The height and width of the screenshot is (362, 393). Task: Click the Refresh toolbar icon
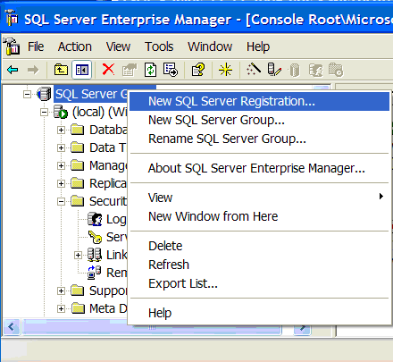pos(150,70)
